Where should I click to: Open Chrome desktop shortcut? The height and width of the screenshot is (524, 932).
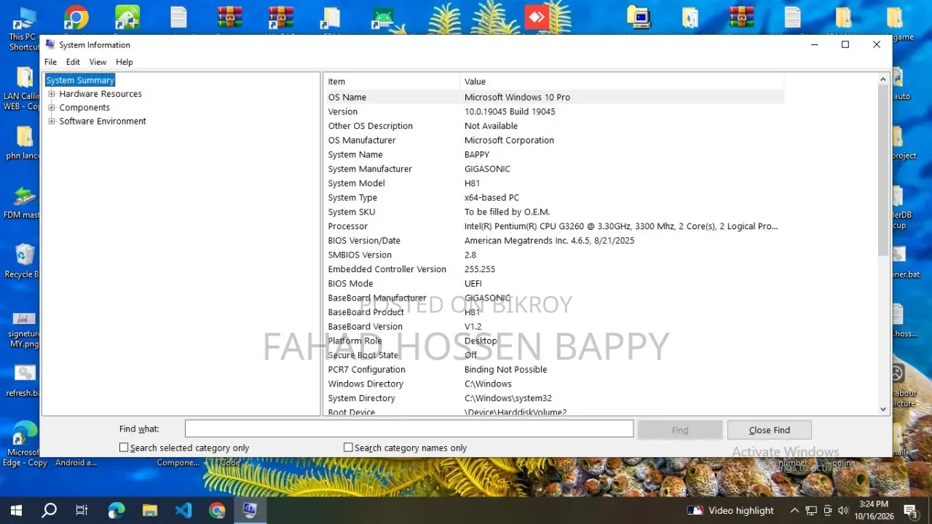[76, 20]
